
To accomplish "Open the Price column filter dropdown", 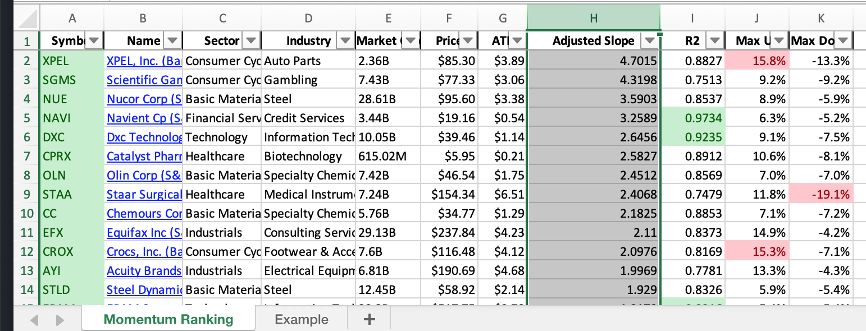I will tap(469, 41).
